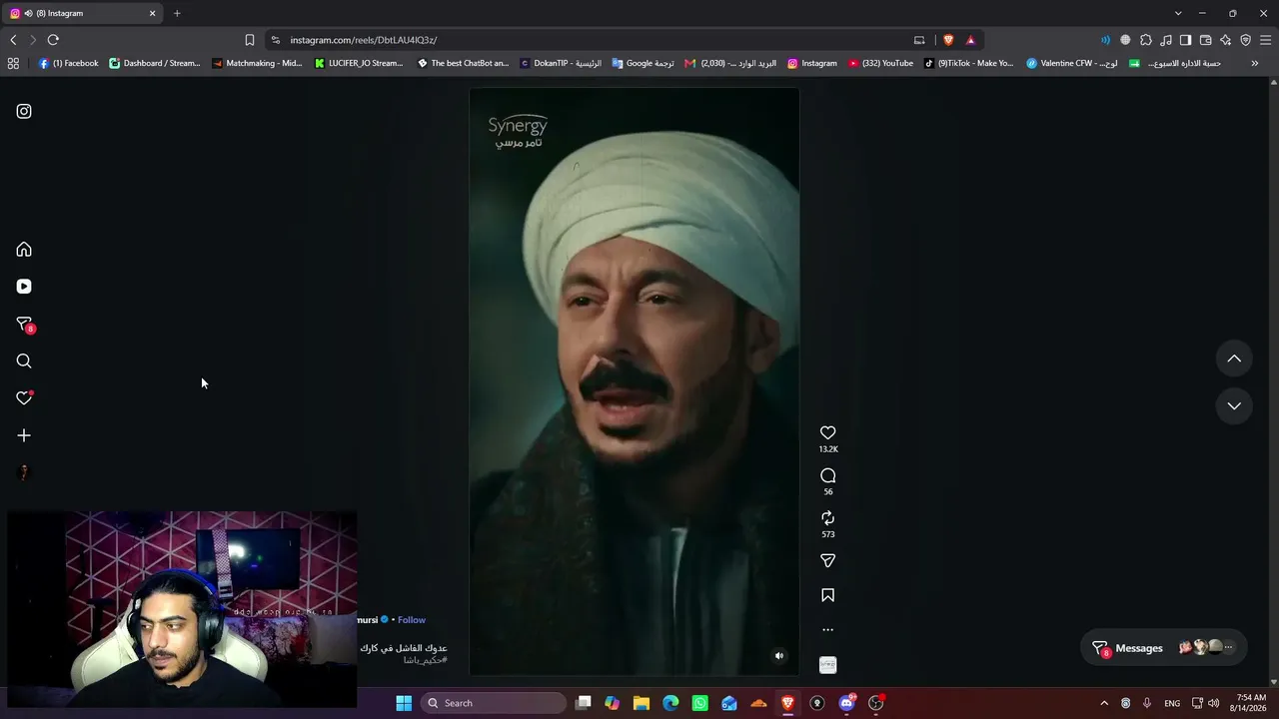Open the bookmarks apps grid icon
1279x719 pixels.
pyautogui.click(x=13, y=63)
